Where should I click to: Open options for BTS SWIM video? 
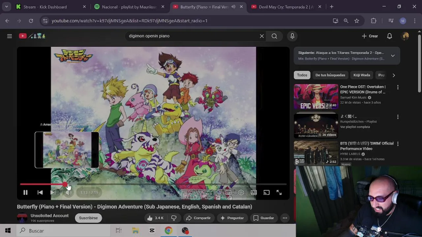click(398, 144)
